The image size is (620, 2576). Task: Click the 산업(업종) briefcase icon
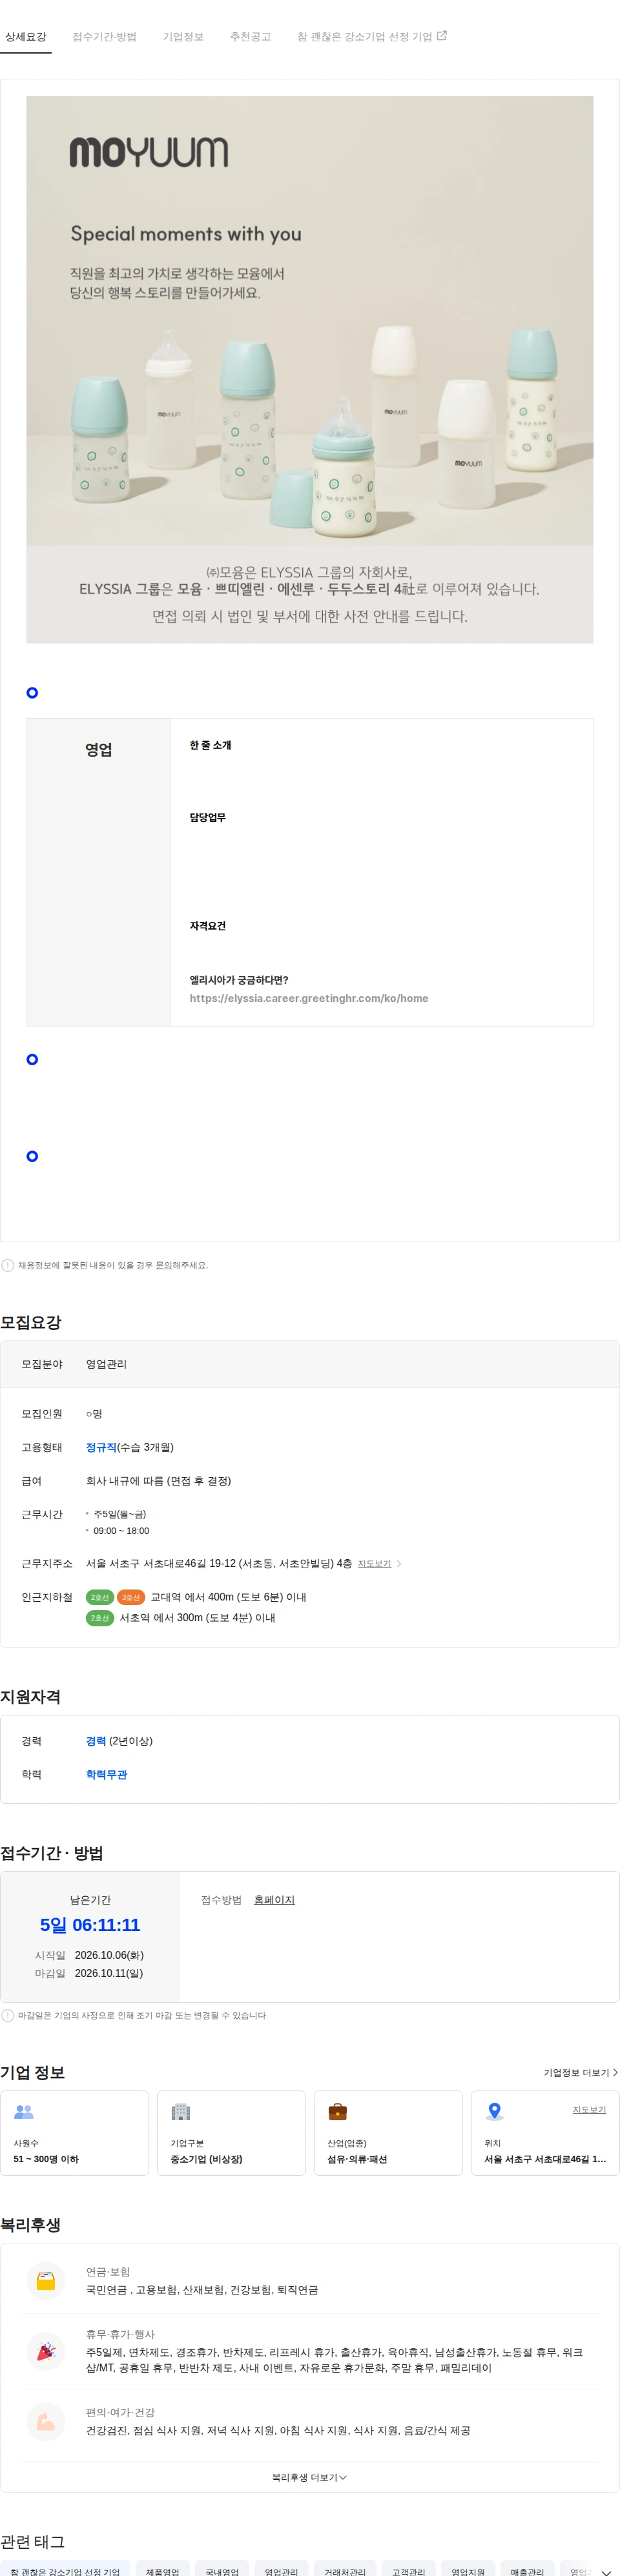(x=338, y=2112)
